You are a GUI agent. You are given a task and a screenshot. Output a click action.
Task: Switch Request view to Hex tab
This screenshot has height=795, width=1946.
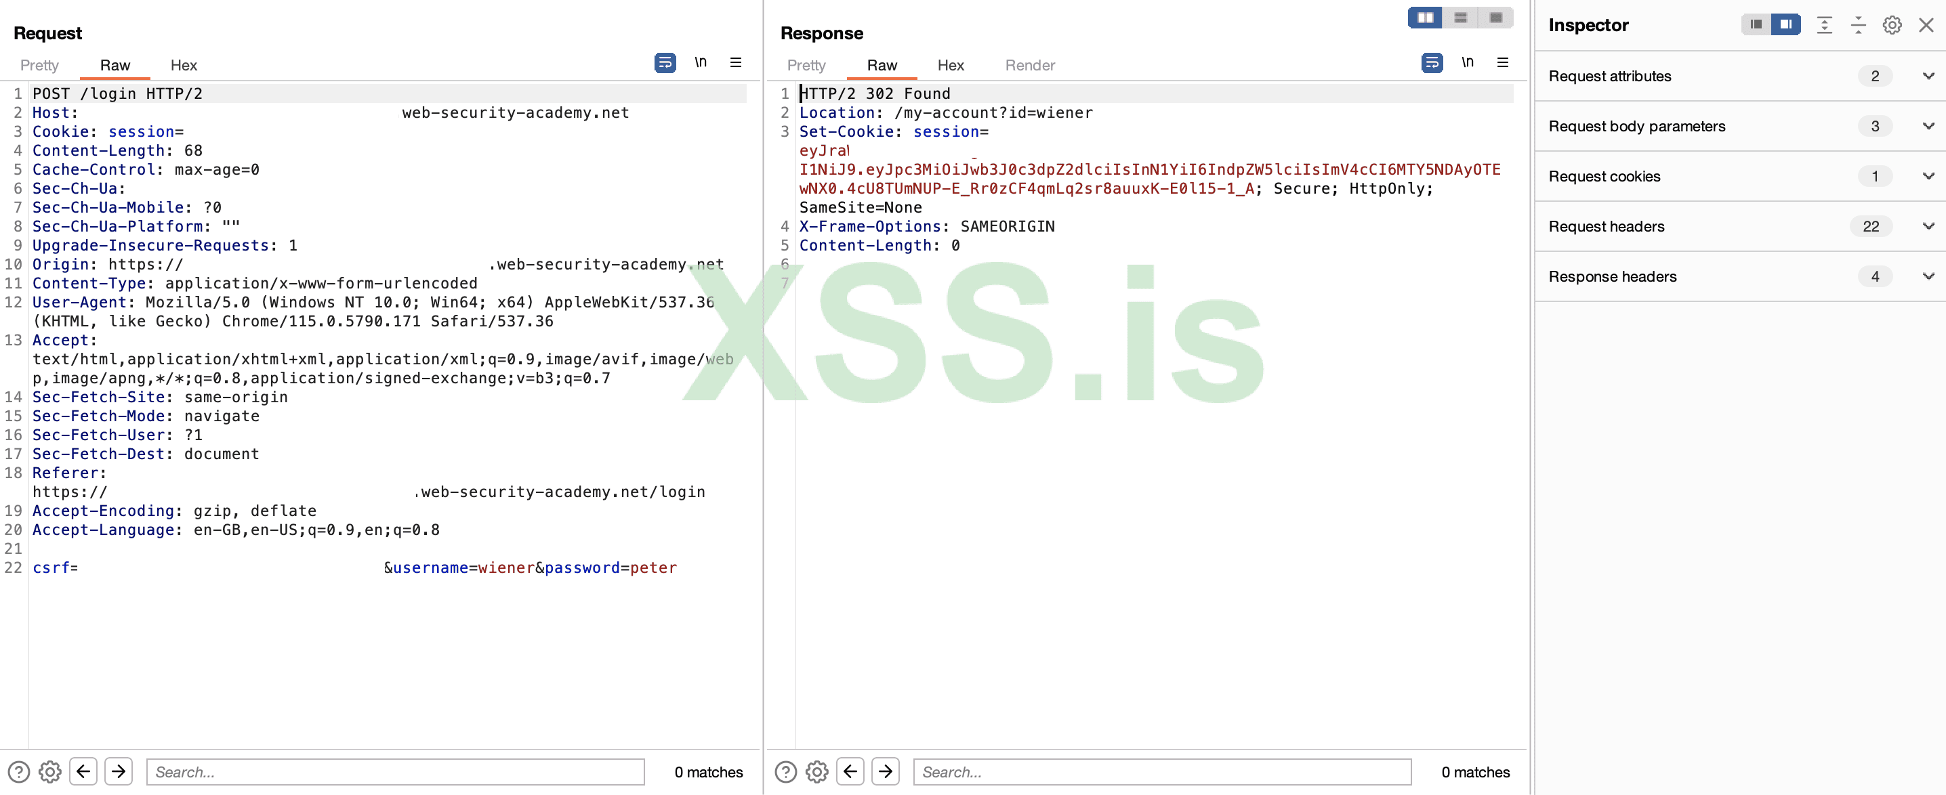coord(184,65)
